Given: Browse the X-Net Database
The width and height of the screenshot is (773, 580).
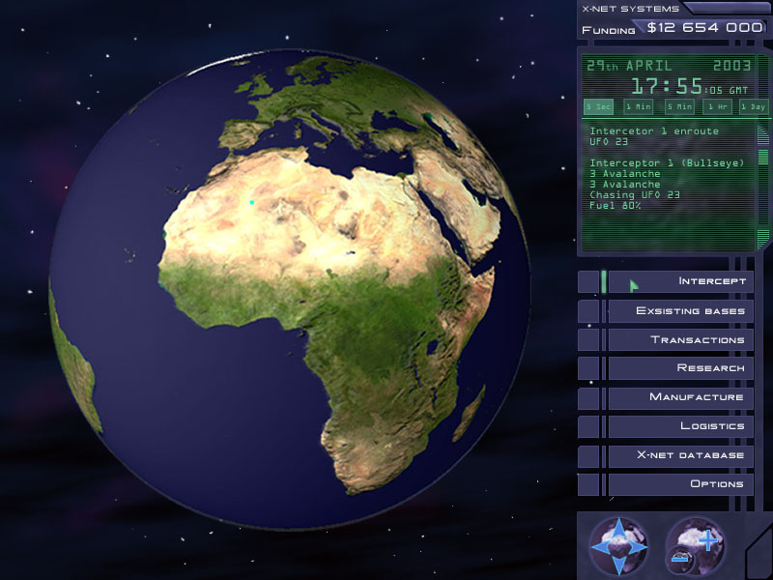Looking at the screenshot, I should click(x=681, y=455).
